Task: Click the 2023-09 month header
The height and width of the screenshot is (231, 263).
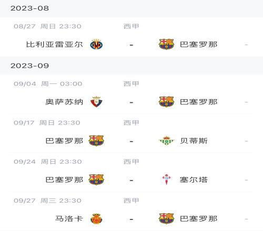Action: (131, 66)
